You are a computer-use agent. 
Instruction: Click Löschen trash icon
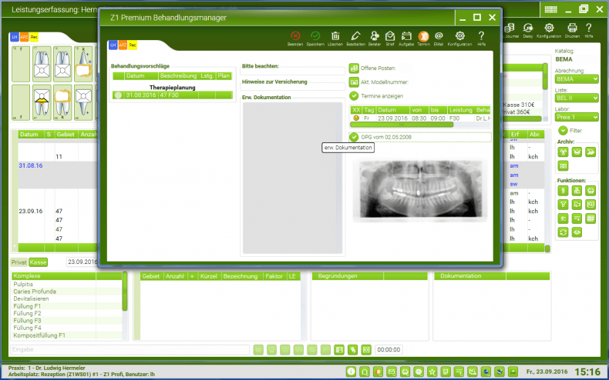tap(335, 36)
